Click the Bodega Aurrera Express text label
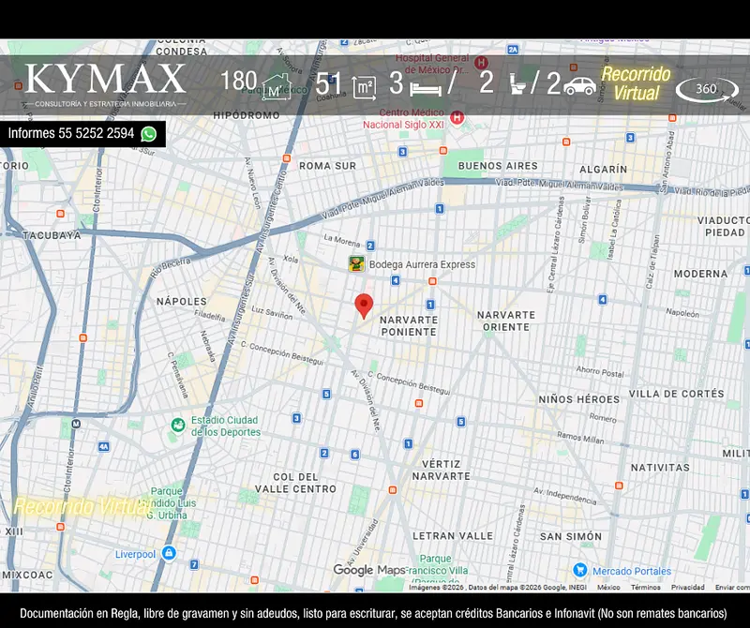 pyautogui.click(x=423, y=264)
